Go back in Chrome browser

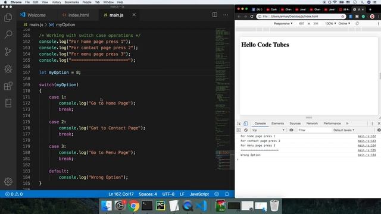[239, 17]
